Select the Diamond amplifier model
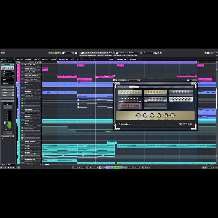218x218 pixels. (x=181, y=93)
